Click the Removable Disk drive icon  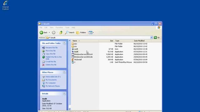tap(43, 77)
